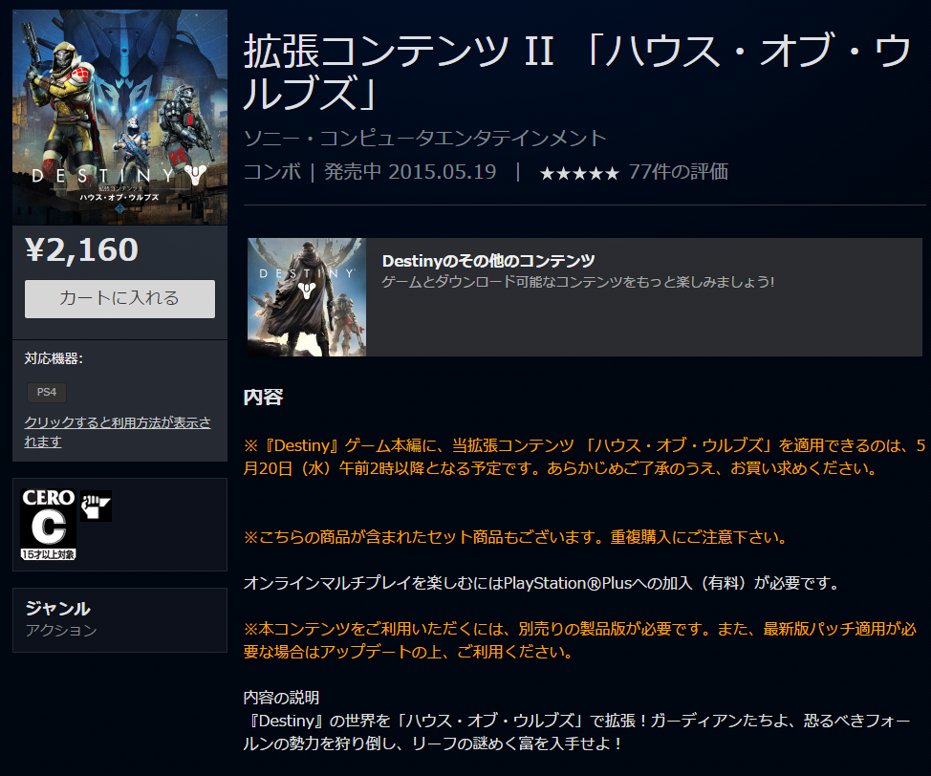Add the item with the カートに入れる button
This screenshot has width=931, height=776.
coord(119,298)
